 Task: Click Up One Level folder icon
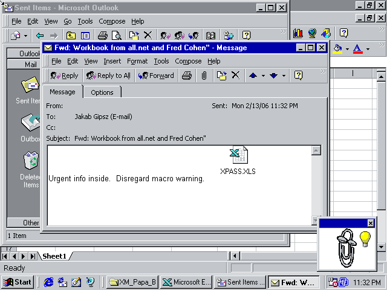pyautogui.click(x=71, y=36)
